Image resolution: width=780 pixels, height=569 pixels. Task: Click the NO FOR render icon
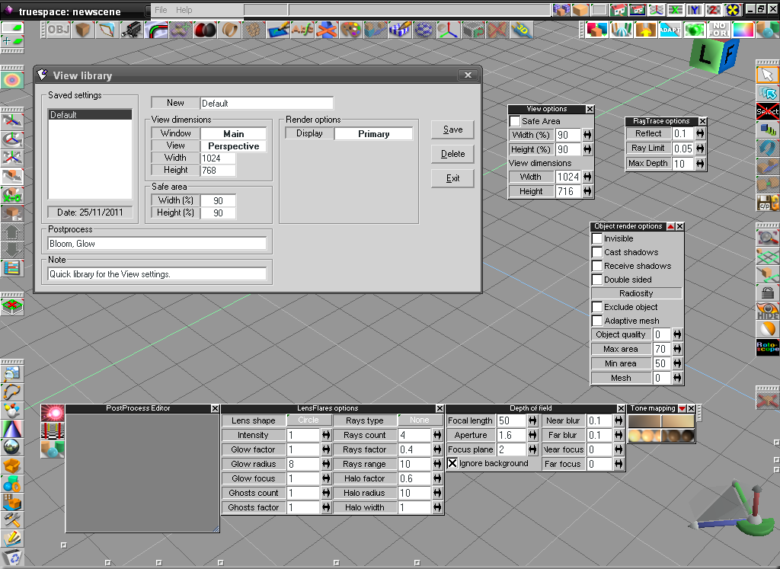click(x=719, y=30)
